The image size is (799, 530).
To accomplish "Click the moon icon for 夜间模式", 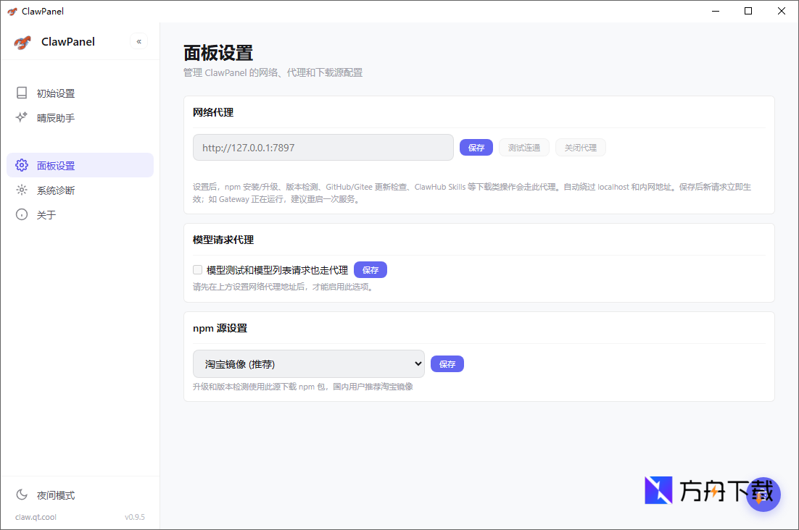I will tap(22, 495).
